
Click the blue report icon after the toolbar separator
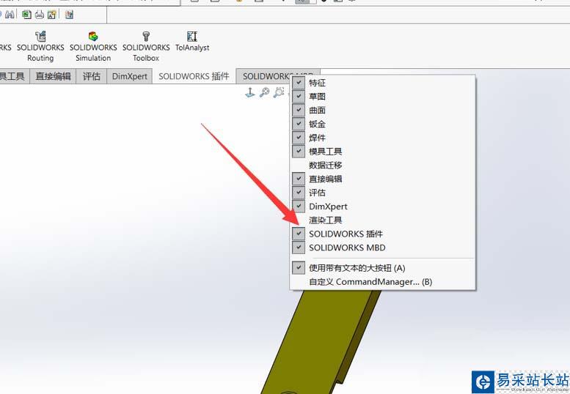69,15
